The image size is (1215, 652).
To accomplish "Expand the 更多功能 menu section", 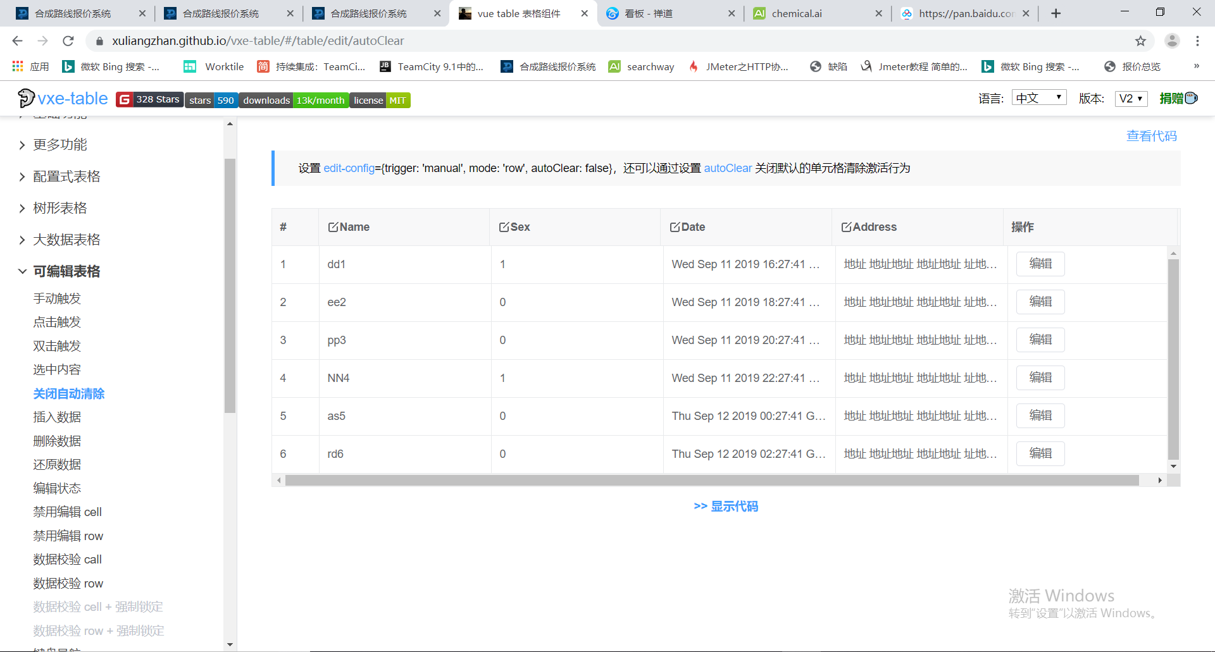I will click(x=60, y=145).
